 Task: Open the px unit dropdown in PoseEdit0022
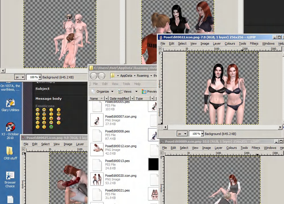click(182, 134)
